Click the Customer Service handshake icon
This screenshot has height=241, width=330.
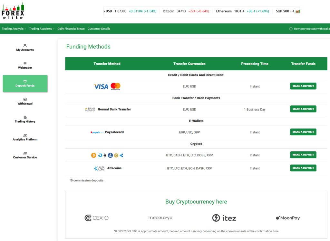tap(25, 153)
